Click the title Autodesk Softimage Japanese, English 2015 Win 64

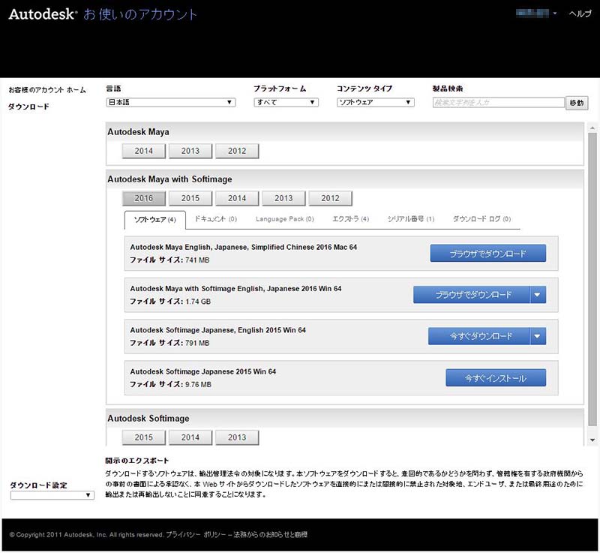217,330
